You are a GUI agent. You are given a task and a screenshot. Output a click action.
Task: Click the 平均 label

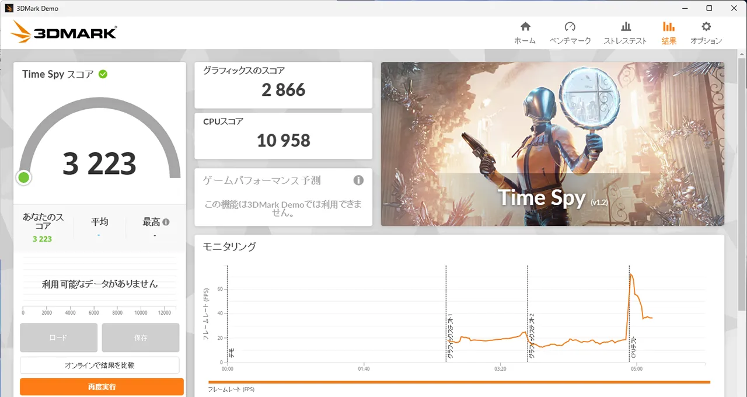click(99, 222)
